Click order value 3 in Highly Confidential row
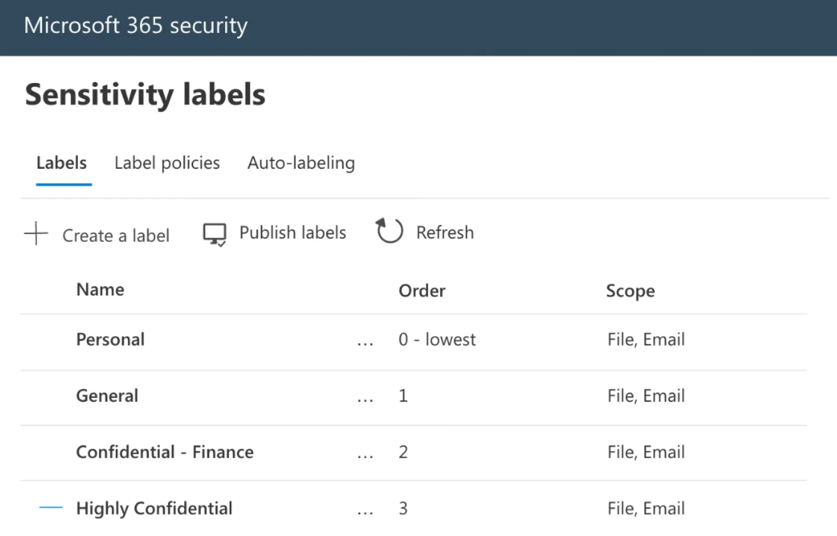The image size is (837, 536). click(403, 508)
